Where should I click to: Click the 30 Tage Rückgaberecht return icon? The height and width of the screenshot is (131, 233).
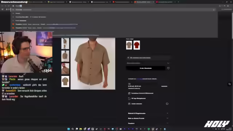[129, 99]
